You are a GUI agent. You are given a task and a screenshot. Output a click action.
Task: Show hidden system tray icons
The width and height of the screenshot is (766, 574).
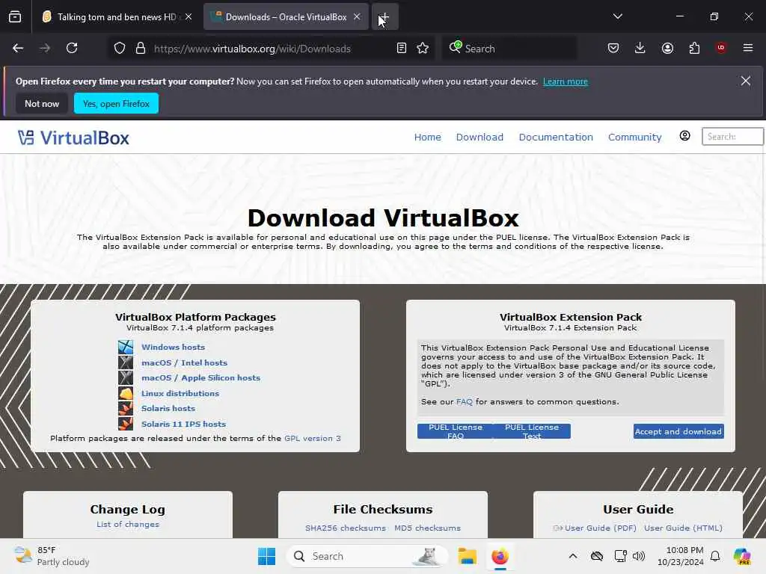573,556
